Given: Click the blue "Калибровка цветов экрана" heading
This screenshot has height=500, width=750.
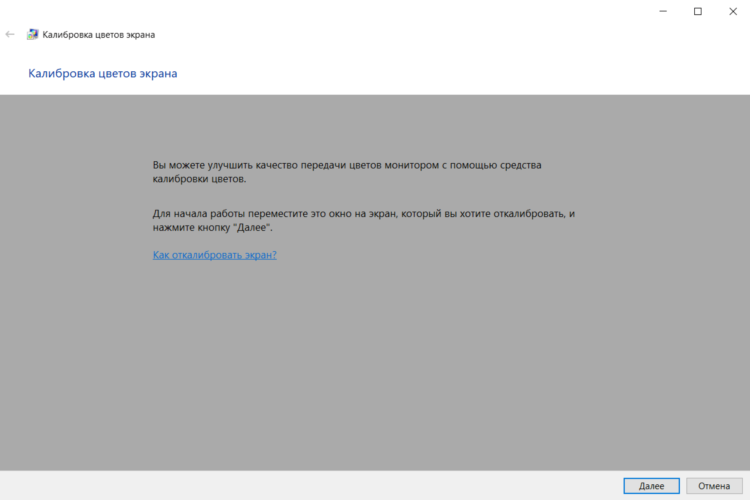Looking at the screenshot, I should pyautogui.click(x=103, y=73).
